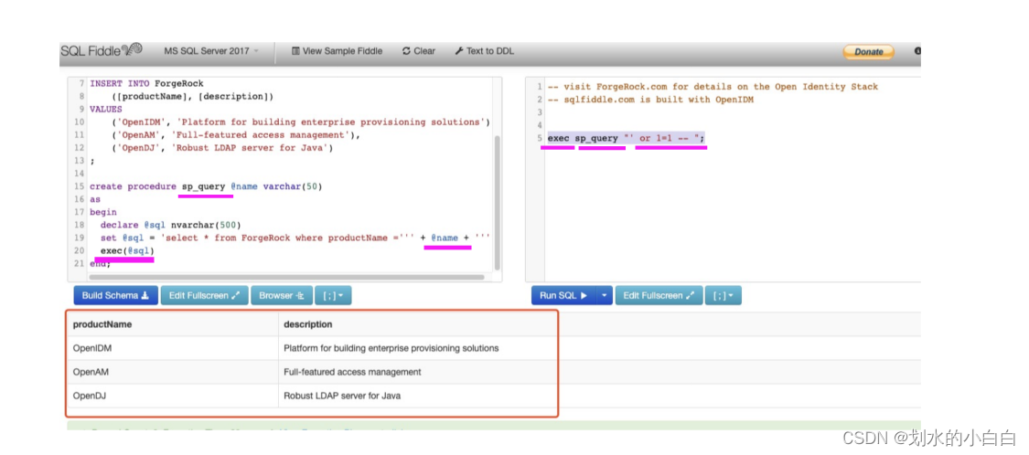This screenshot has height=455, width=1029.
Task: Click the Run SQL button
Action: tap(563, 296)
